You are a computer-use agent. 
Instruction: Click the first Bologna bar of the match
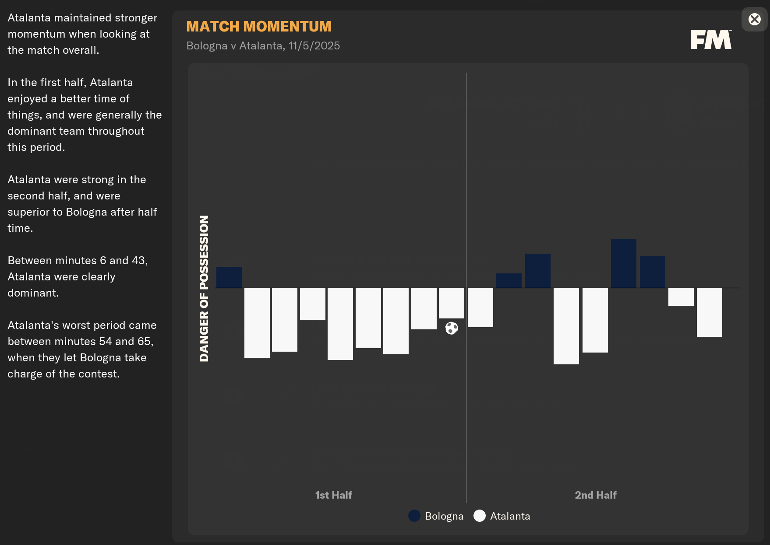229,277
